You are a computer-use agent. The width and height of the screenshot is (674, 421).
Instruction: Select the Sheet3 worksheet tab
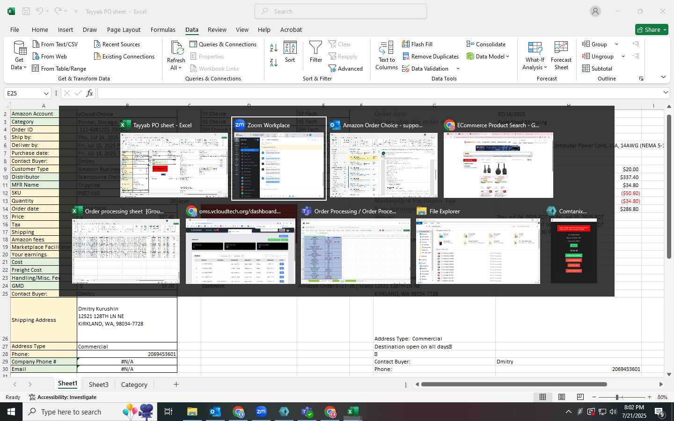[x=99, y=385]
